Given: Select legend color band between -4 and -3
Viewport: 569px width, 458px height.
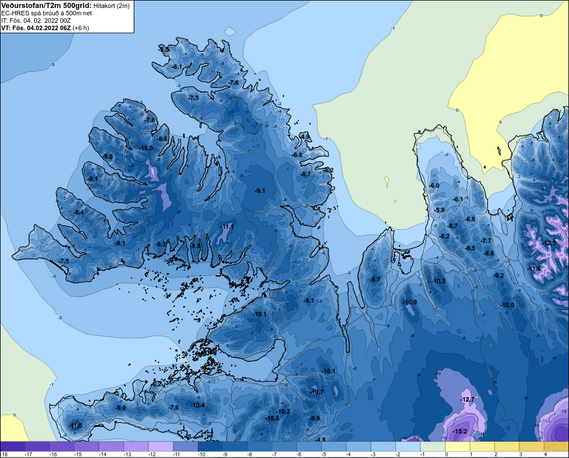Looking at the screenshot, I should tap(358, 447).
